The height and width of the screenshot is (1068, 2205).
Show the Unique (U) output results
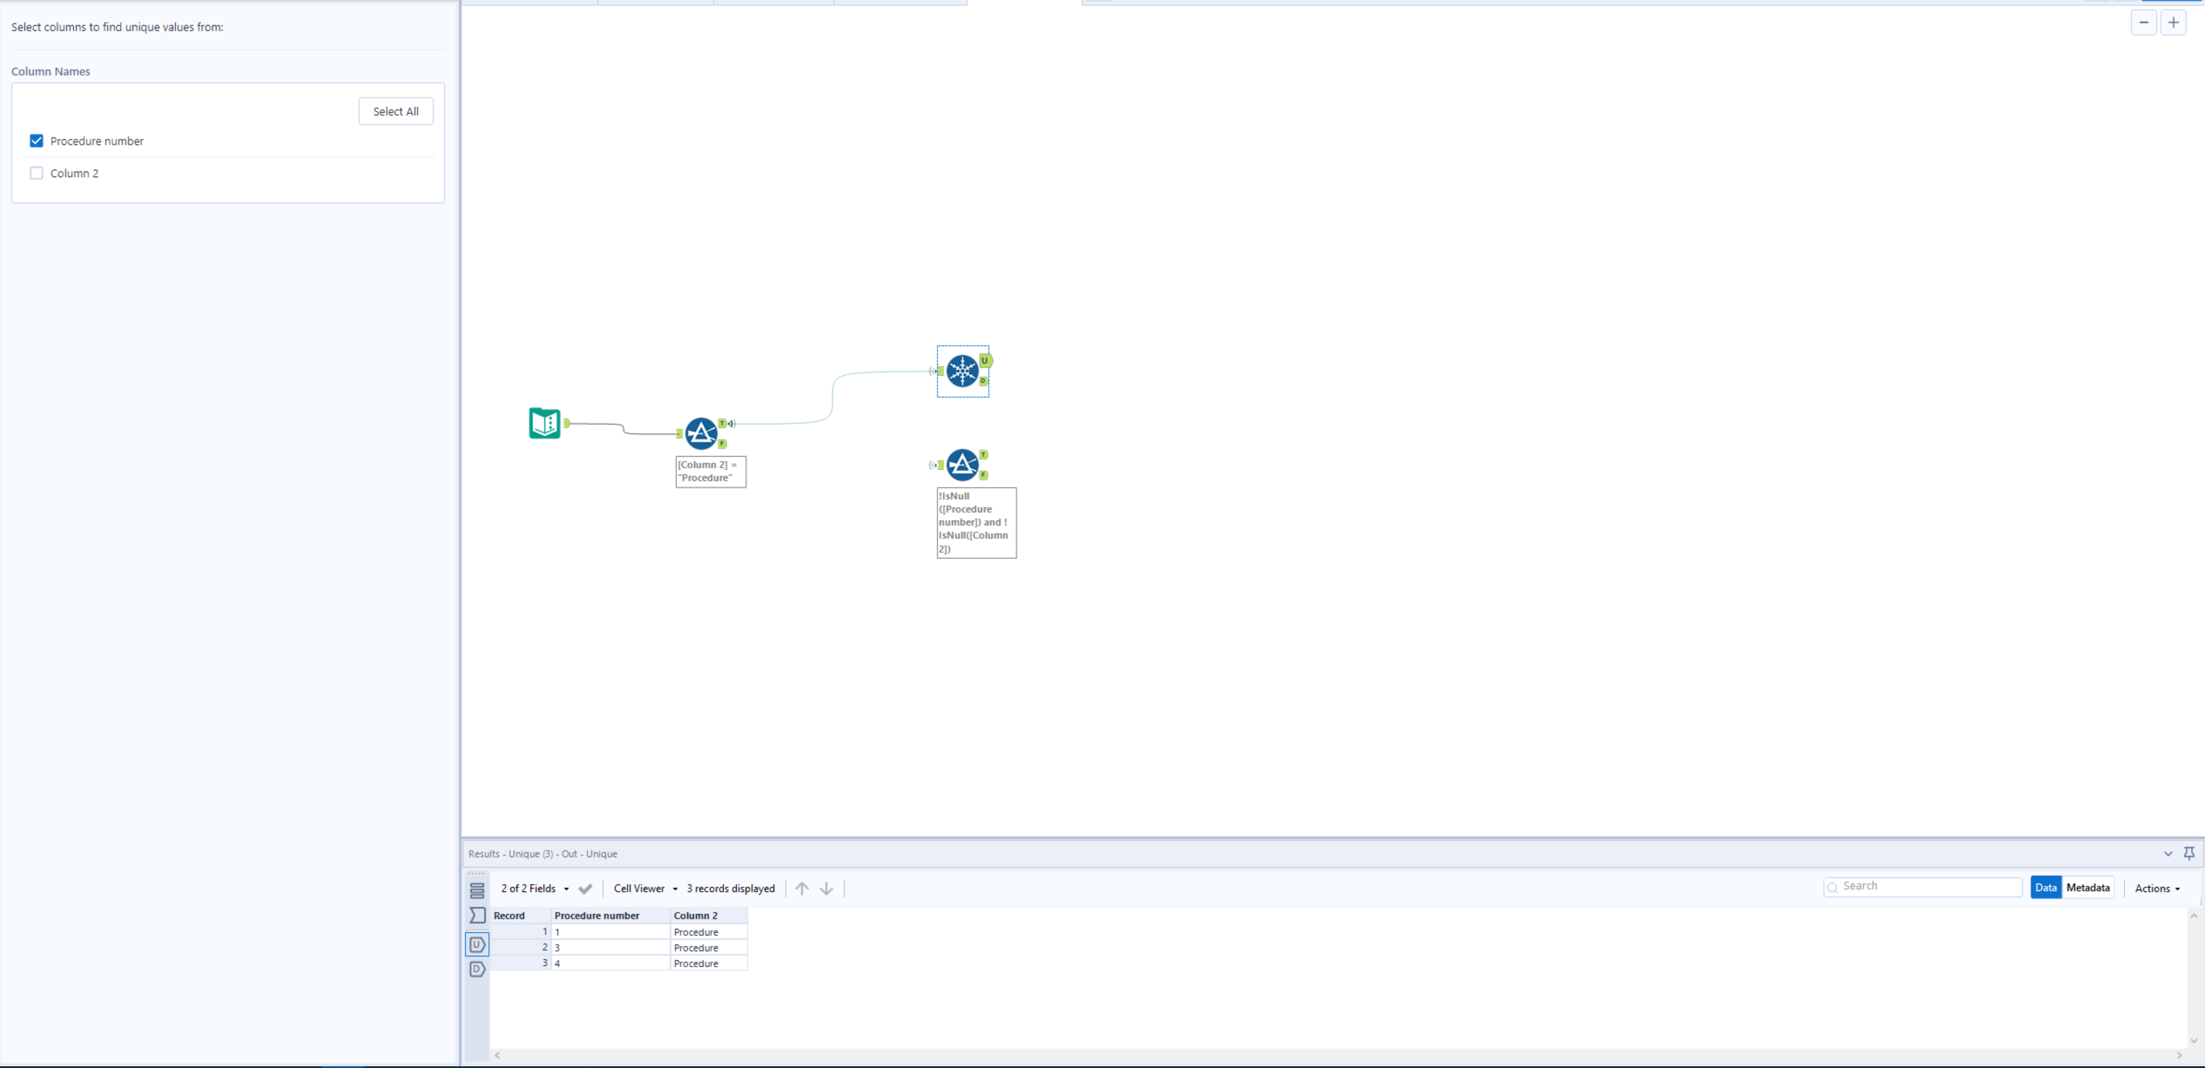click(x=478, y=945)
